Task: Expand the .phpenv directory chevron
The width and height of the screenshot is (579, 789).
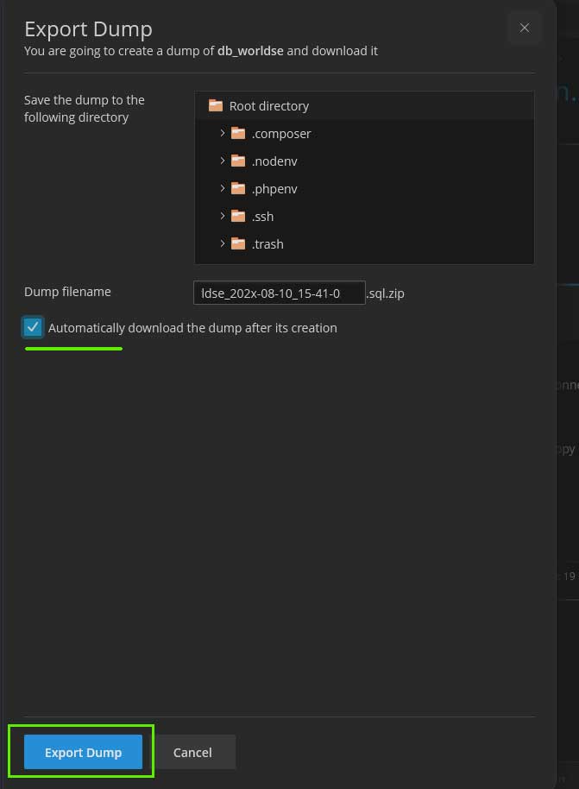Action: pyautogui.click(x=223, y=188)
